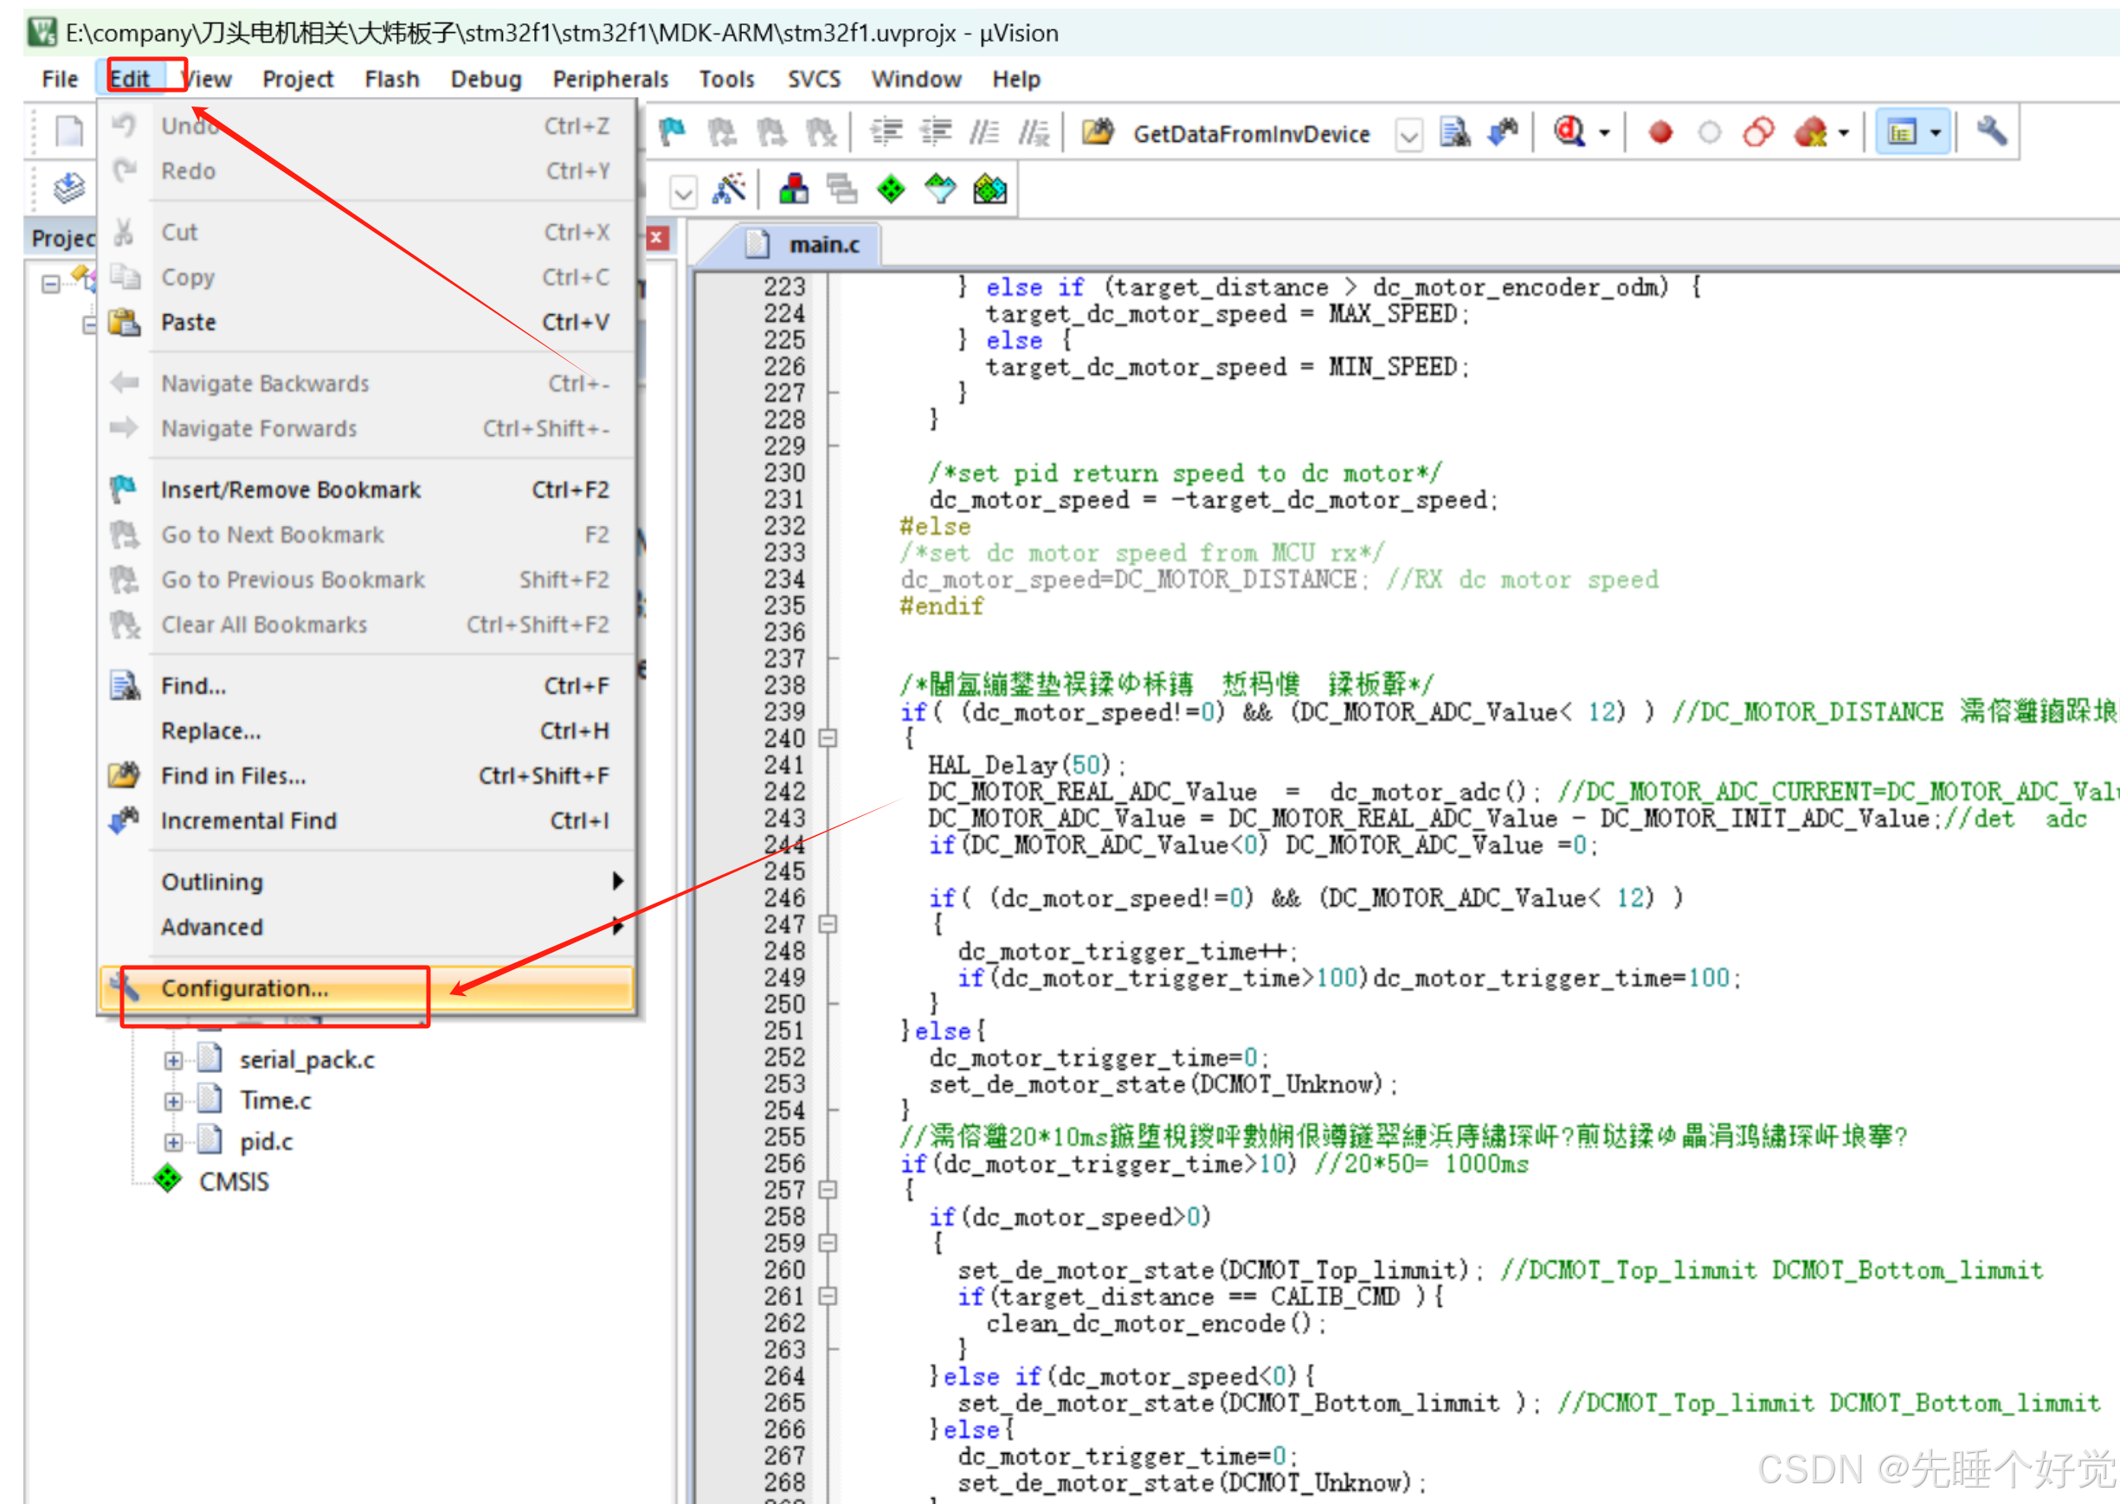Viewport: 2120px width, 1504px height.
Task: Open target selection dropdown in build toolbar
Action: click(x=684, y=193)
